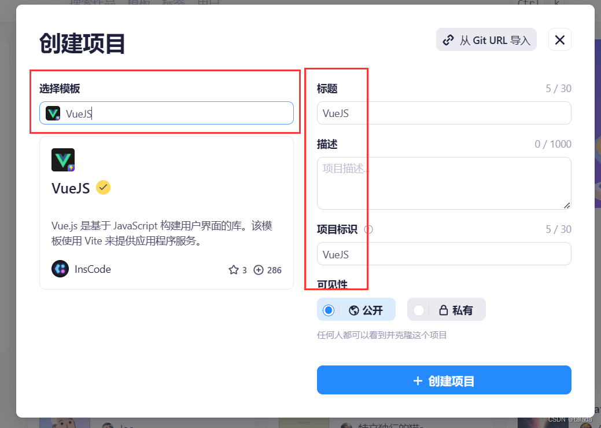The image size is (601, 428).
Task: Click the large VueJS template card thumbnail
Action: pyautogui.click(x=62, y=160)
